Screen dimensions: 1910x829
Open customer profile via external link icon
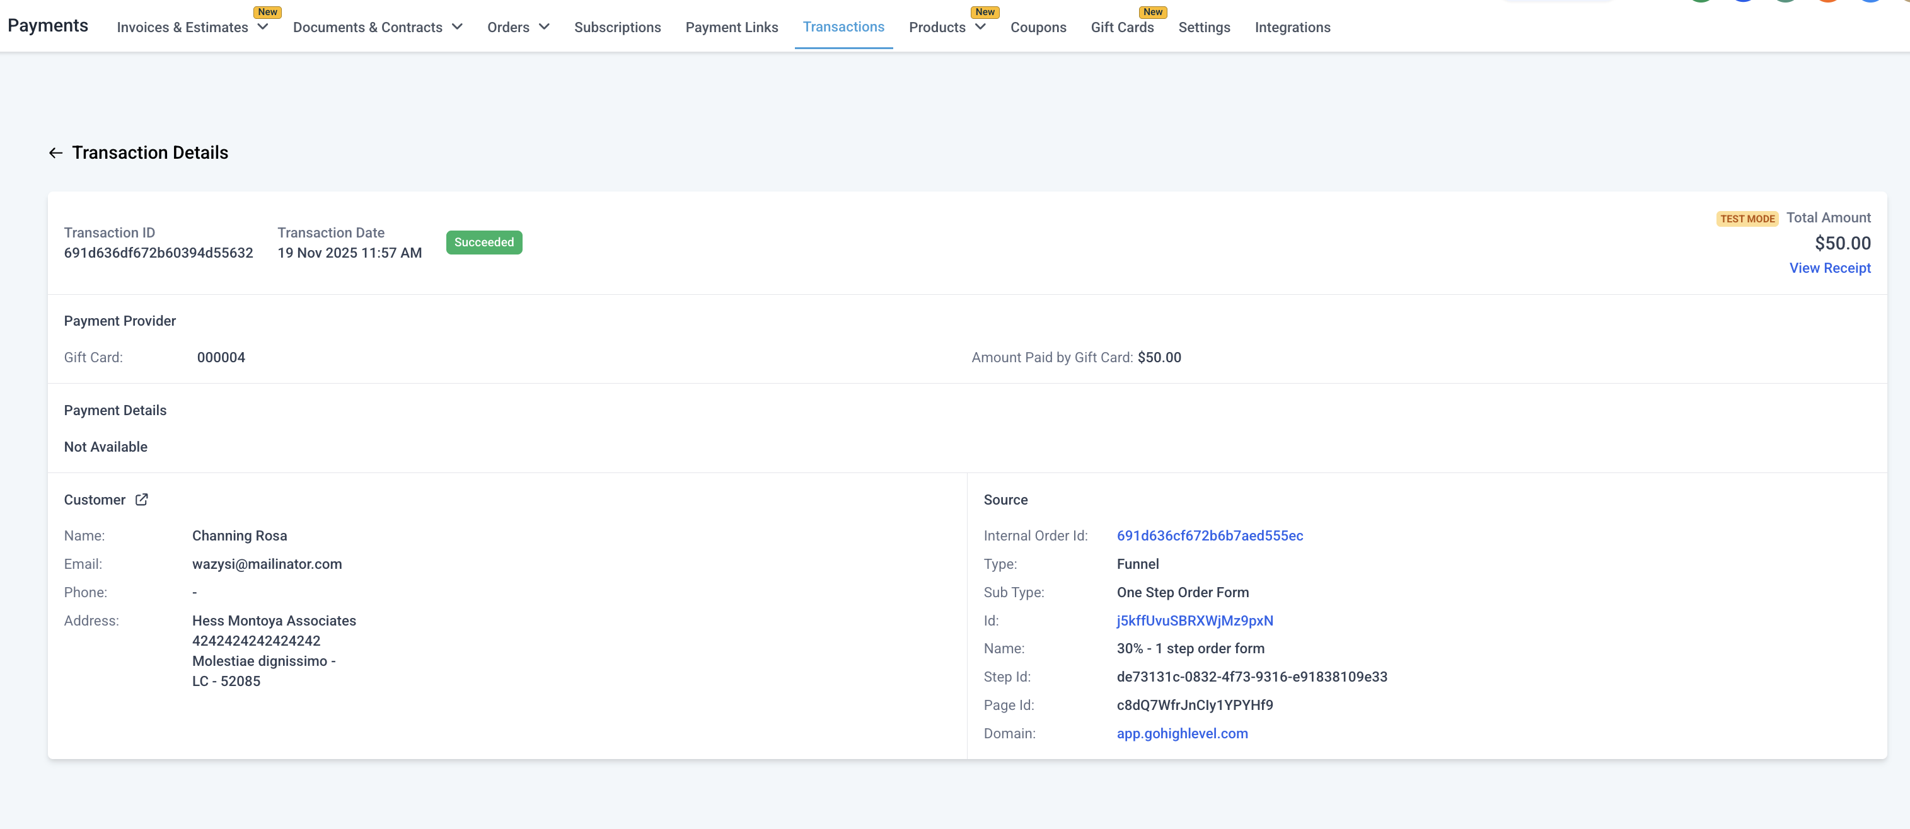click(x=142, y=500)
